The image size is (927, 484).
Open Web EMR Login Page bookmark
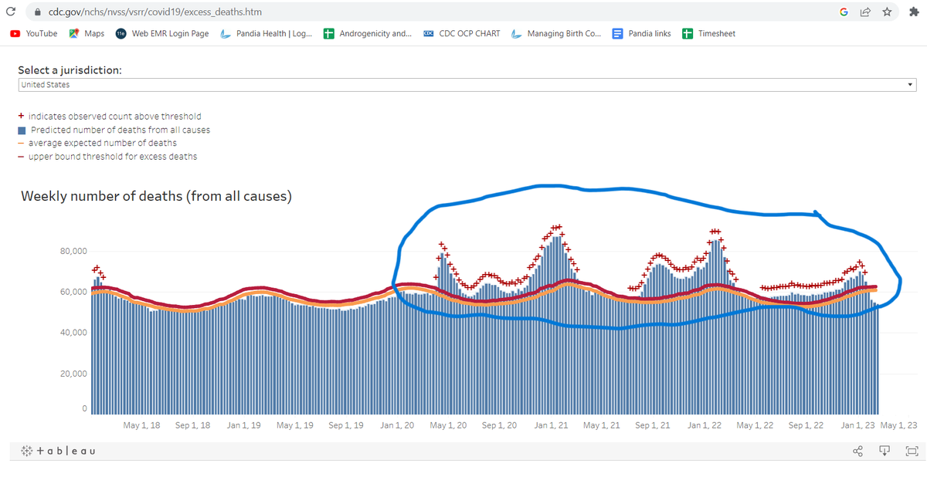pyautogui.click(x=162, y=34)
